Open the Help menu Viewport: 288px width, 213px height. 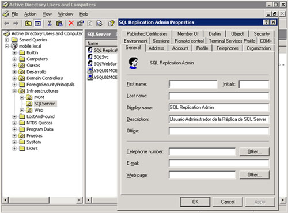click(x=84, y=14)
